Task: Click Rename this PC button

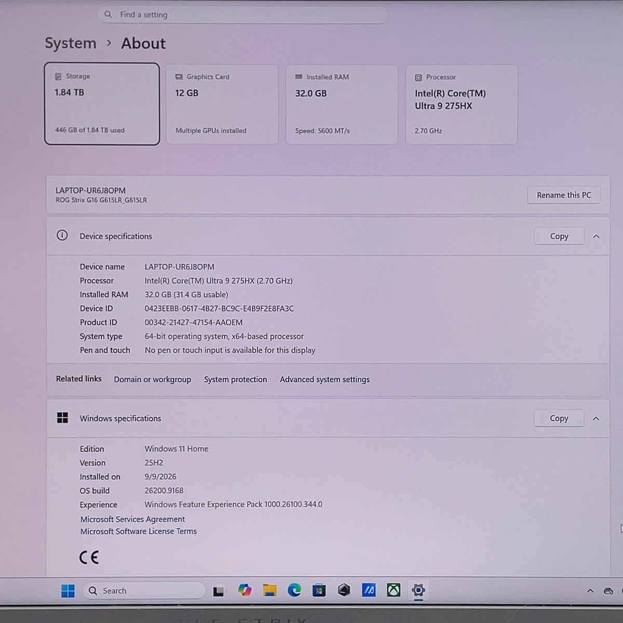Action: 564,195
